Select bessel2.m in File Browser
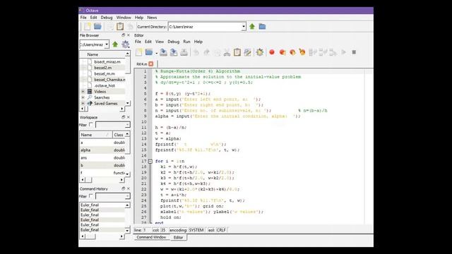The image size is (452, 254). 102,68
